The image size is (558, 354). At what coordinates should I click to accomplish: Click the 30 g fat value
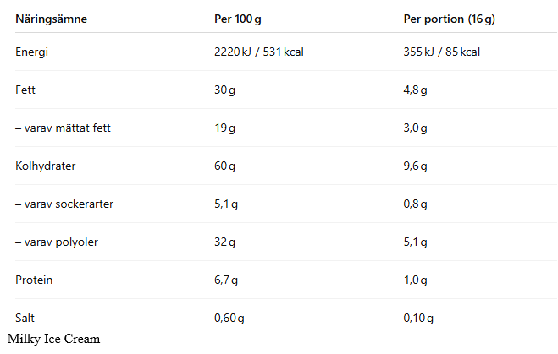pos(224,90)
